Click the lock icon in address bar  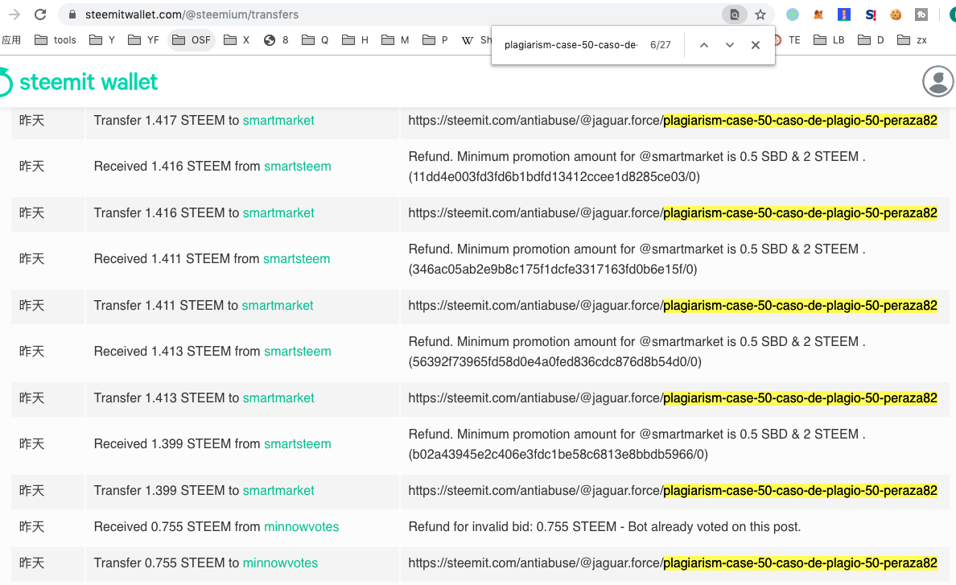72,14
